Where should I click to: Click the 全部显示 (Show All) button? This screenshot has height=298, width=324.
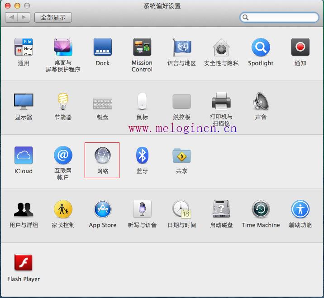click(x=53, y=17)
